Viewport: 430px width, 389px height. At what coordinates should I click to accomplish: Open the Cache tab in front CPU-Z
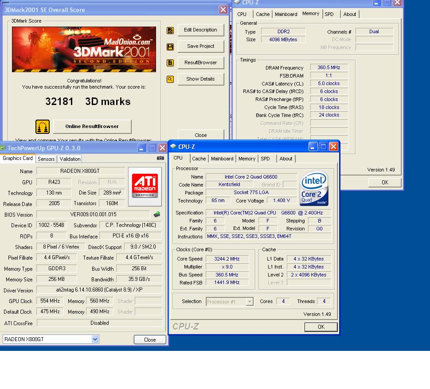(x=199, y=159)
